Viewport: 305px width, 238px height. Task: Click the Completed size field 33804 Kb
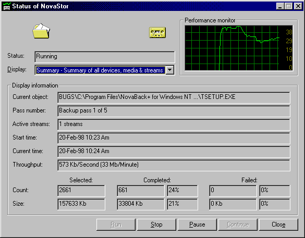pos(140,204)
